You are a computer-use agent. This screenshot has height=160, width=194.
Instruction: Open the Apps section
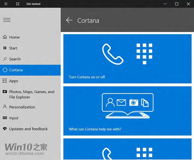click(x=30, y=81)
